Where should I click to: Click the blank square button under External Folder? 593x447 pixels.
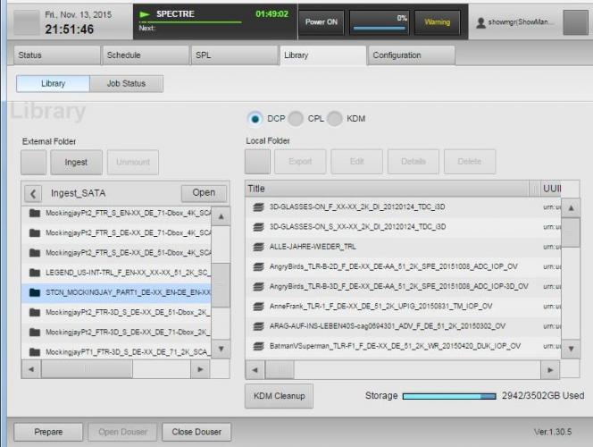(33, 162)
